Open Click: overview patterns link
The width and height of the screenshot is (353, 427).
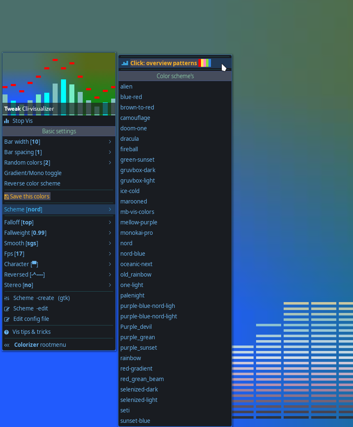163,63
